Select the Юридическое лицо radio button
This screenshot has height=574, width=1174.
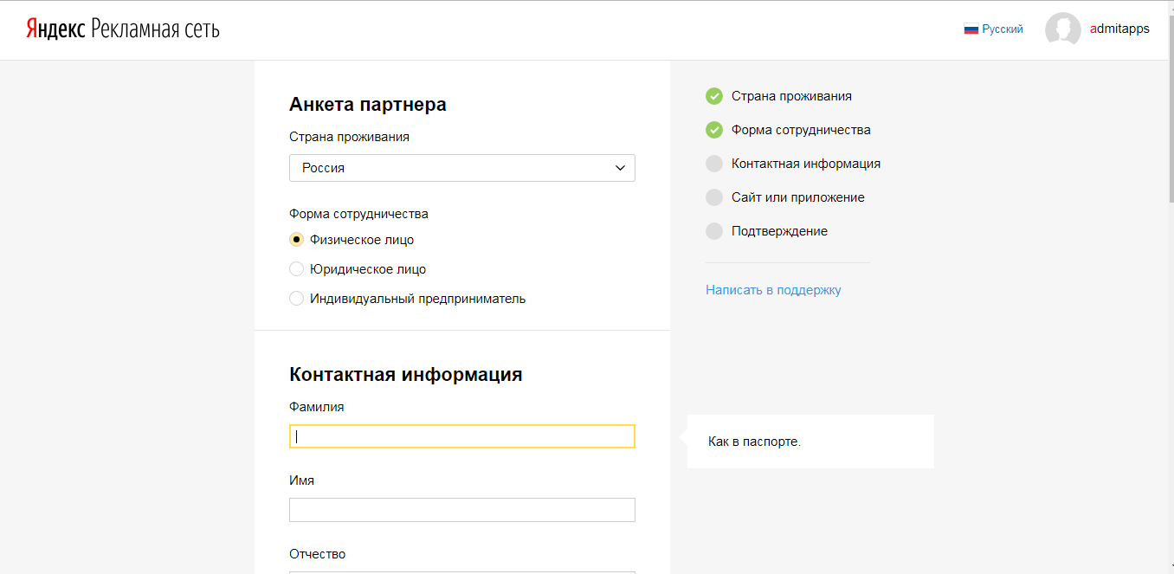(x=296, y=269)
